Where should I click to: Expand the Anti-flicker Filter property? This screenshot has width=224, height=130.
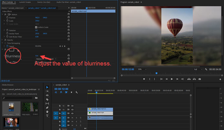4,37
